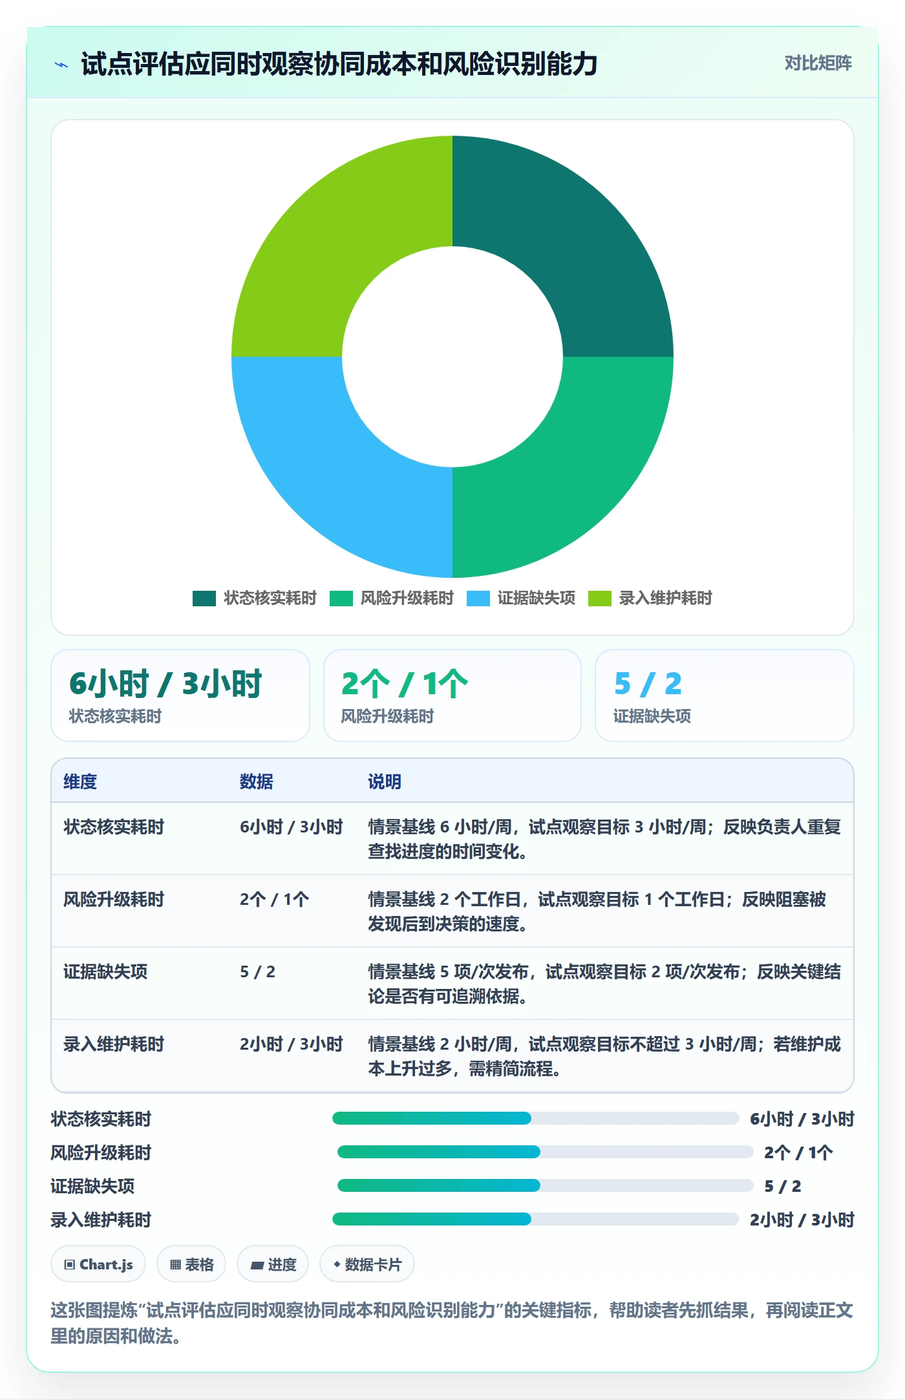Click the description for 证据缺失项 row
905x1400 pixels.
click(x=604, y=984)
